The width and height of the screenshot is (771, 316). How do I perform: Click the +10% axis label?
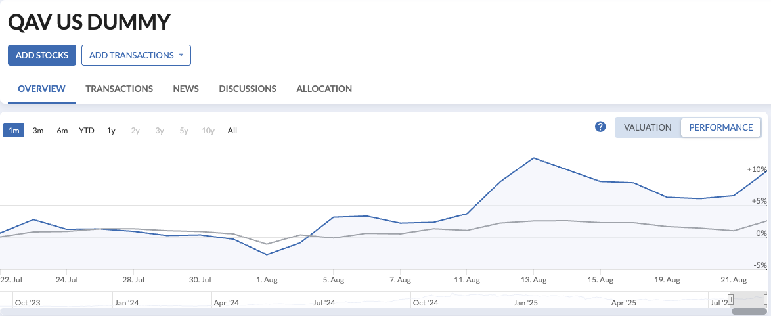point(757,169)
